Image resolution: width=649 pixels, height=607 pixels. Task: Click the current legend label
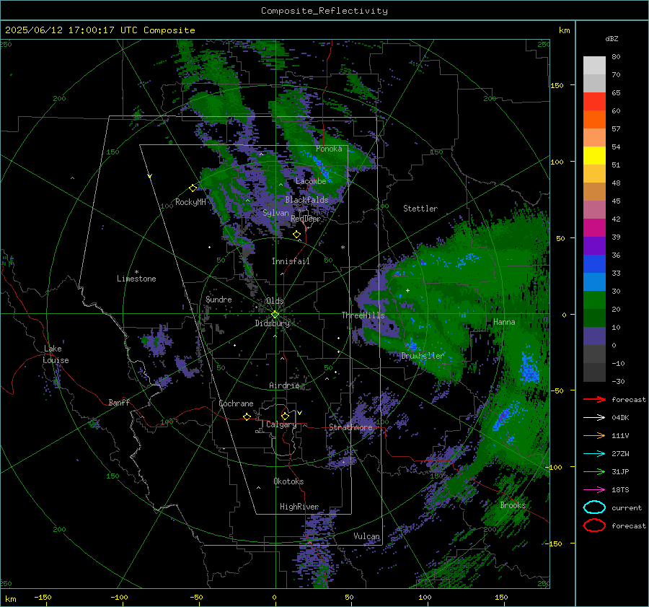click(x=627, y=507)
